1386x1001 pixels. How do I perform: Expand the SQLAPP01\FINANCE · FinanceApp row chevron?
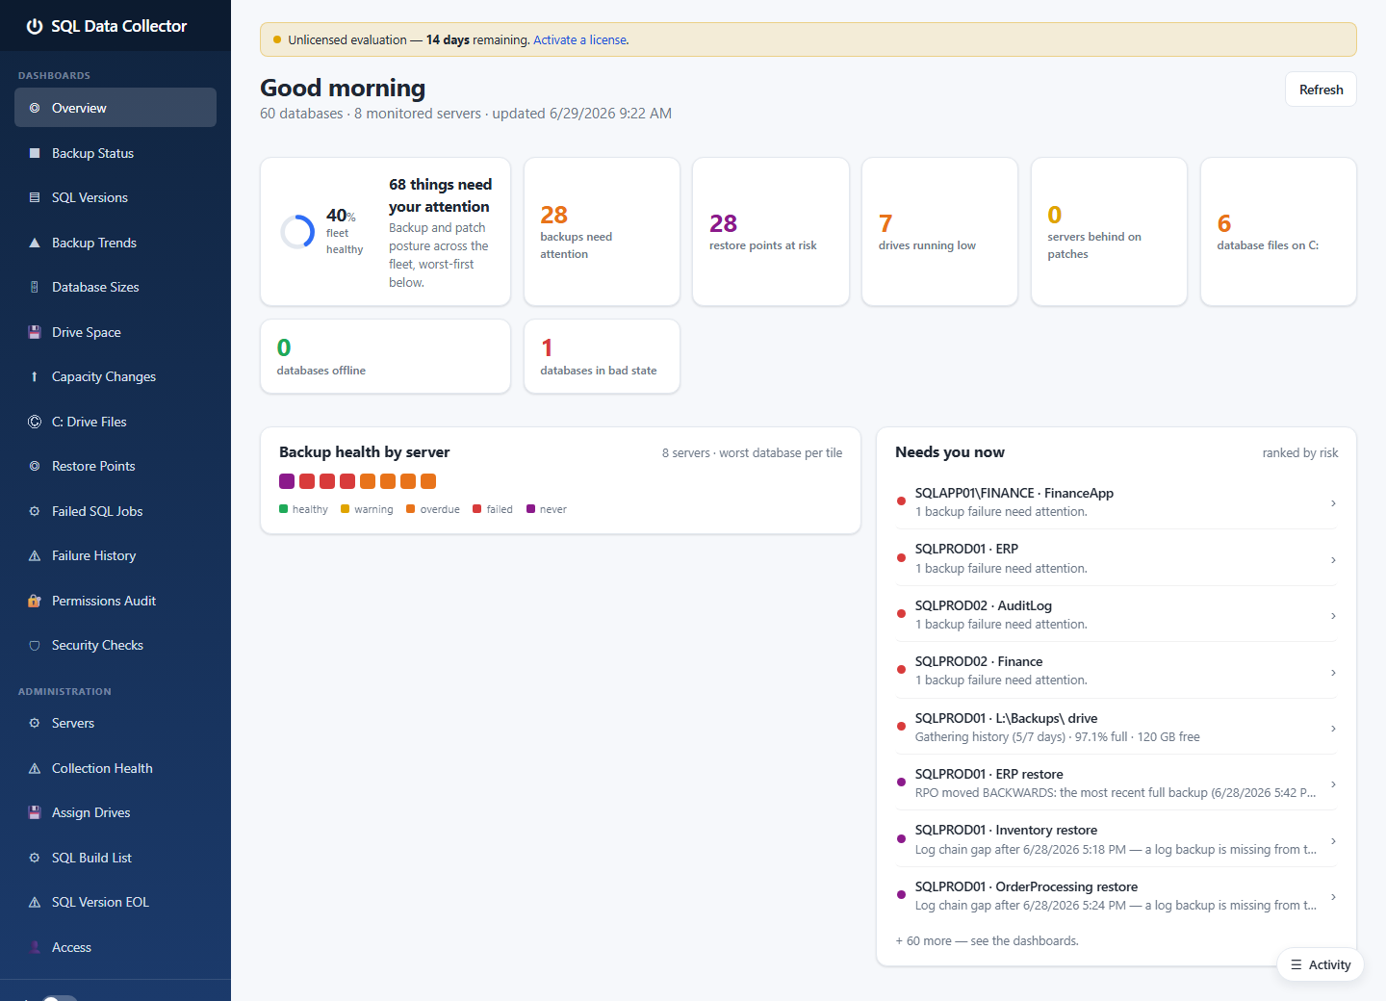coord(1333,503)
